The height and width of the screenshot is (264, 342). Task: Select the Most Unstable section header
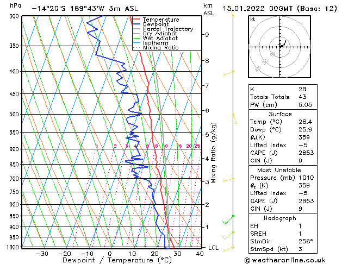click(280, 170)
